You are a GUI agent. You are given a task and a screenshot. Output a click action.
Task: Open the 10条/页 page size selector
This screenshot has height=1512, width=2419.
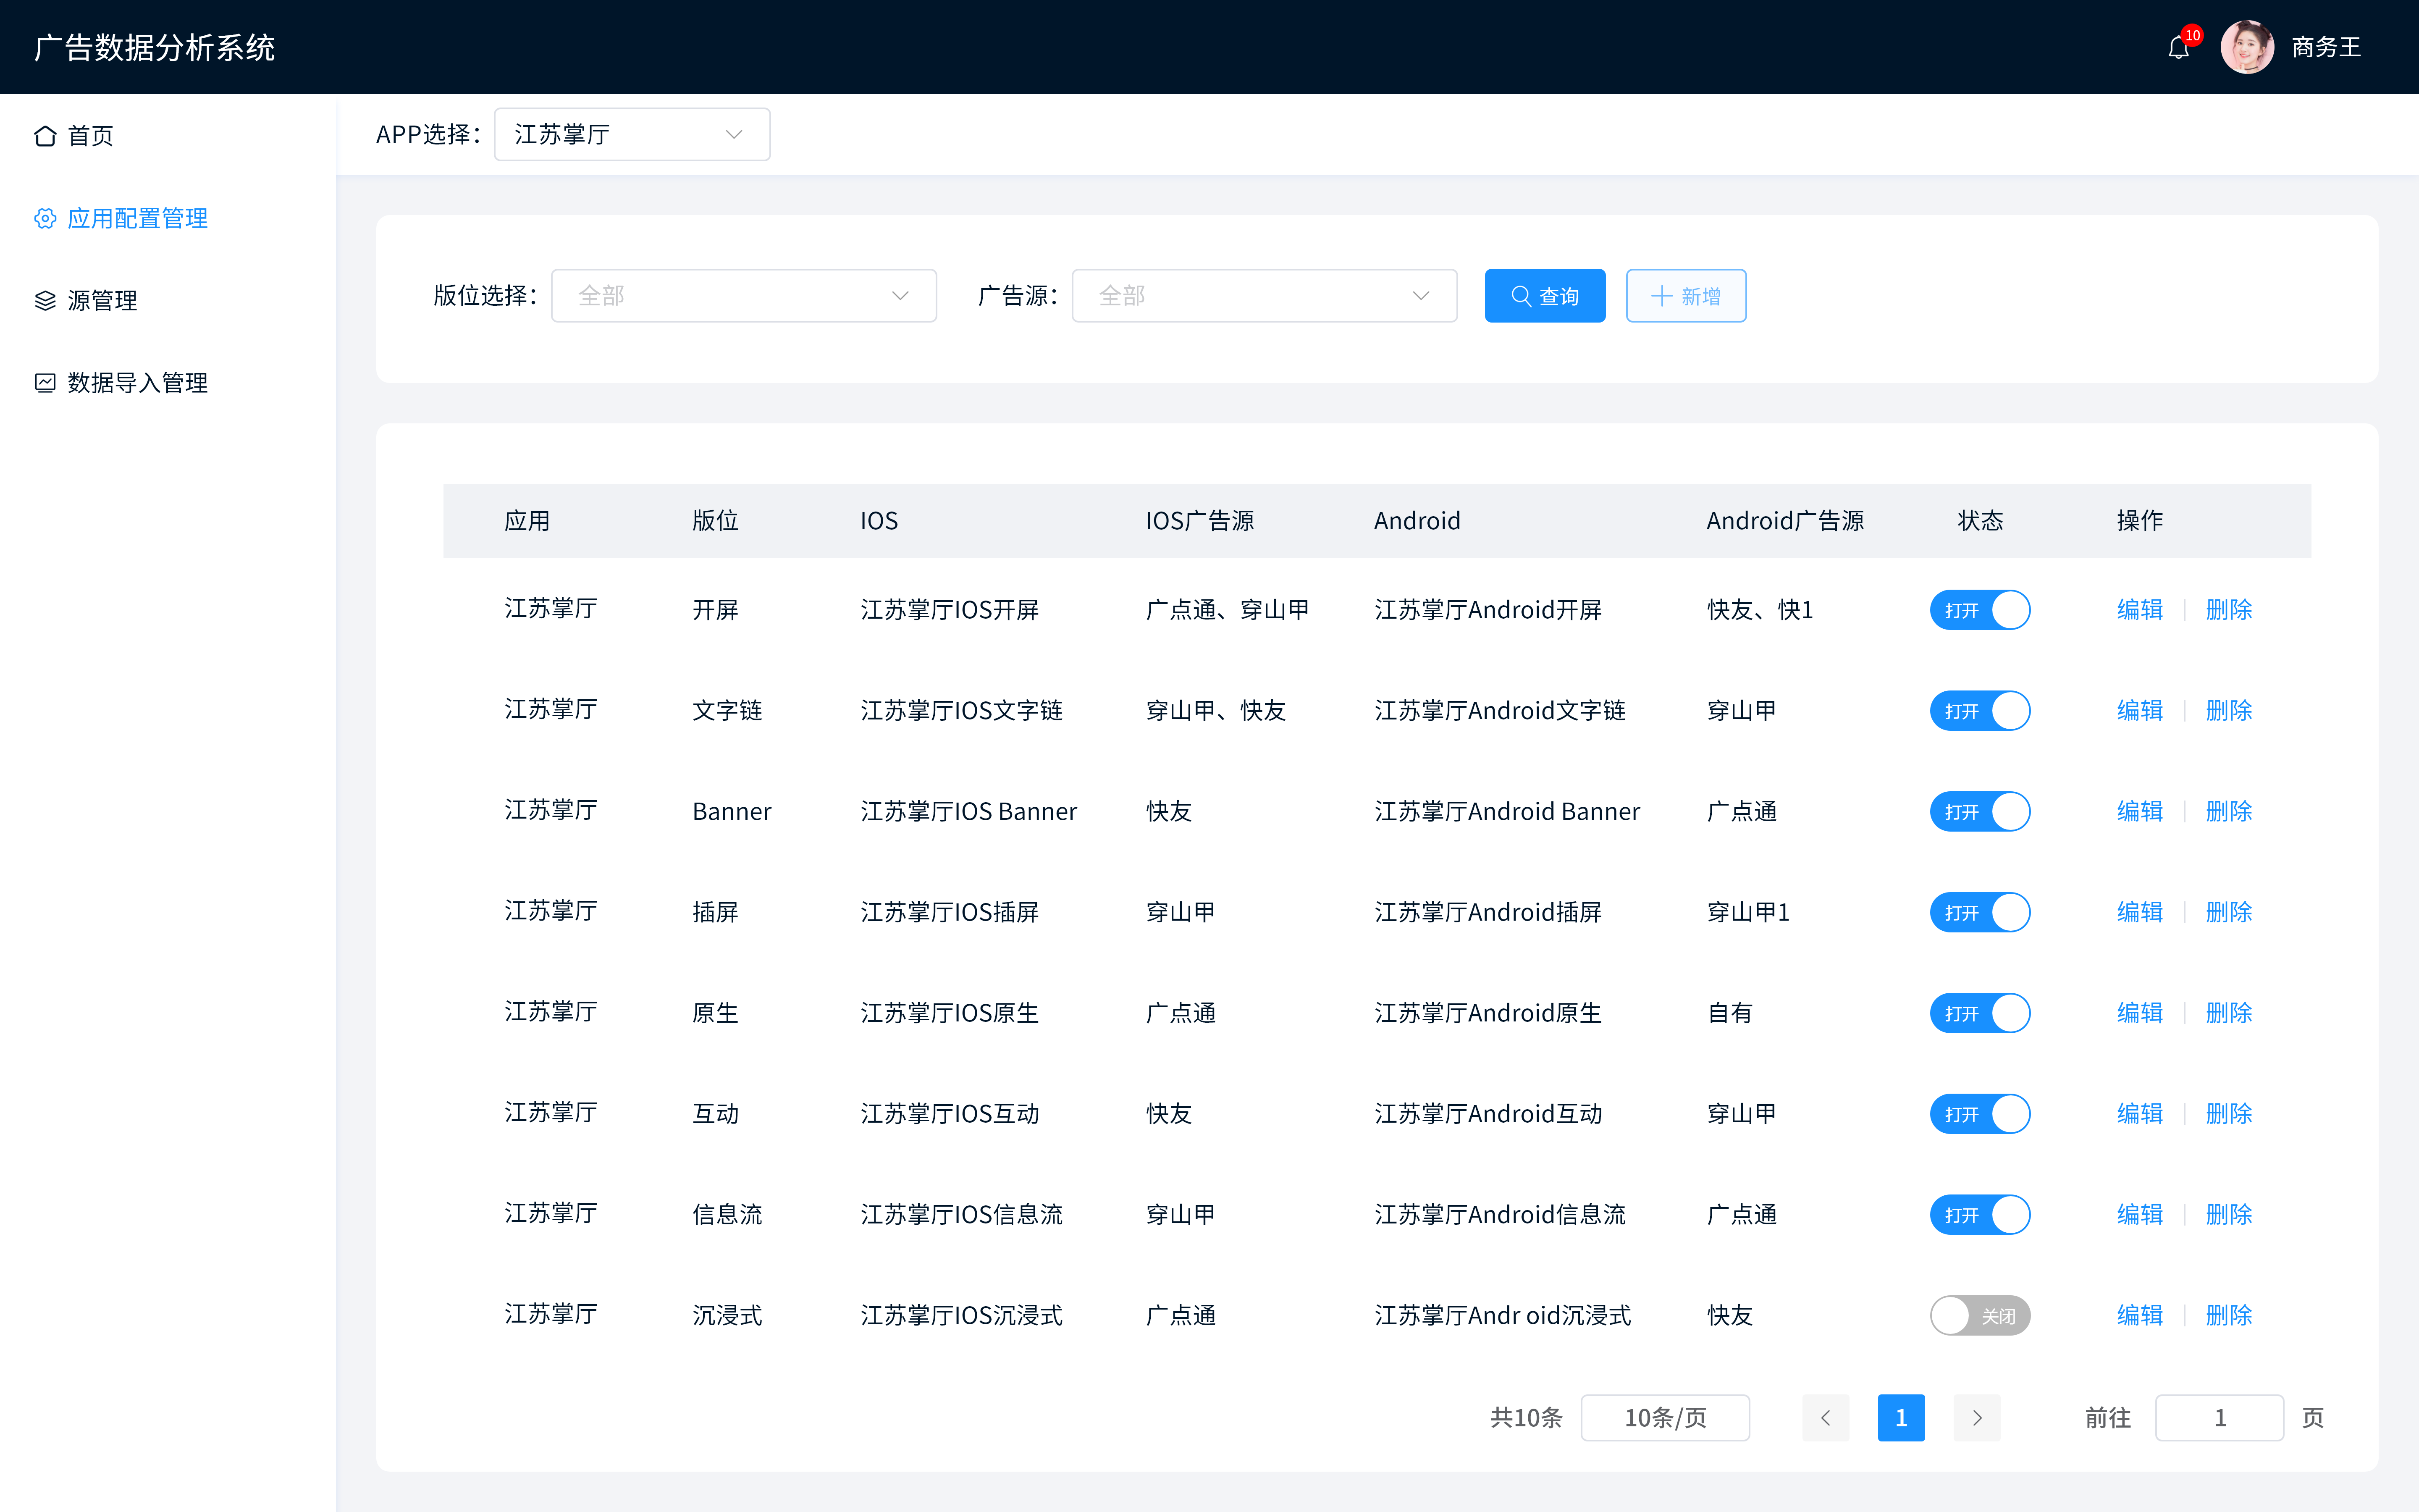[x=1665, y=1417]
